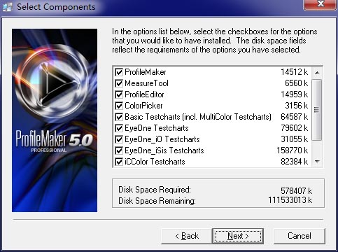Viewport: 338px width, 252px height.
Task: Click the size value '14512 k'
Action: (294, 72)
